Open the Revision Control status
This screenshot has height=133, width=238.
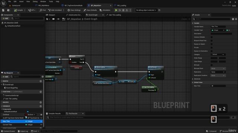(228, 131)
